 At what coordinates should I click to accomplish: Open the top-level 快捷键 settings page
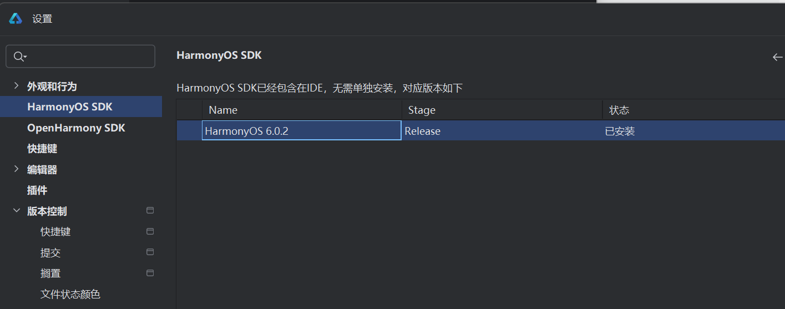(42, 149)
